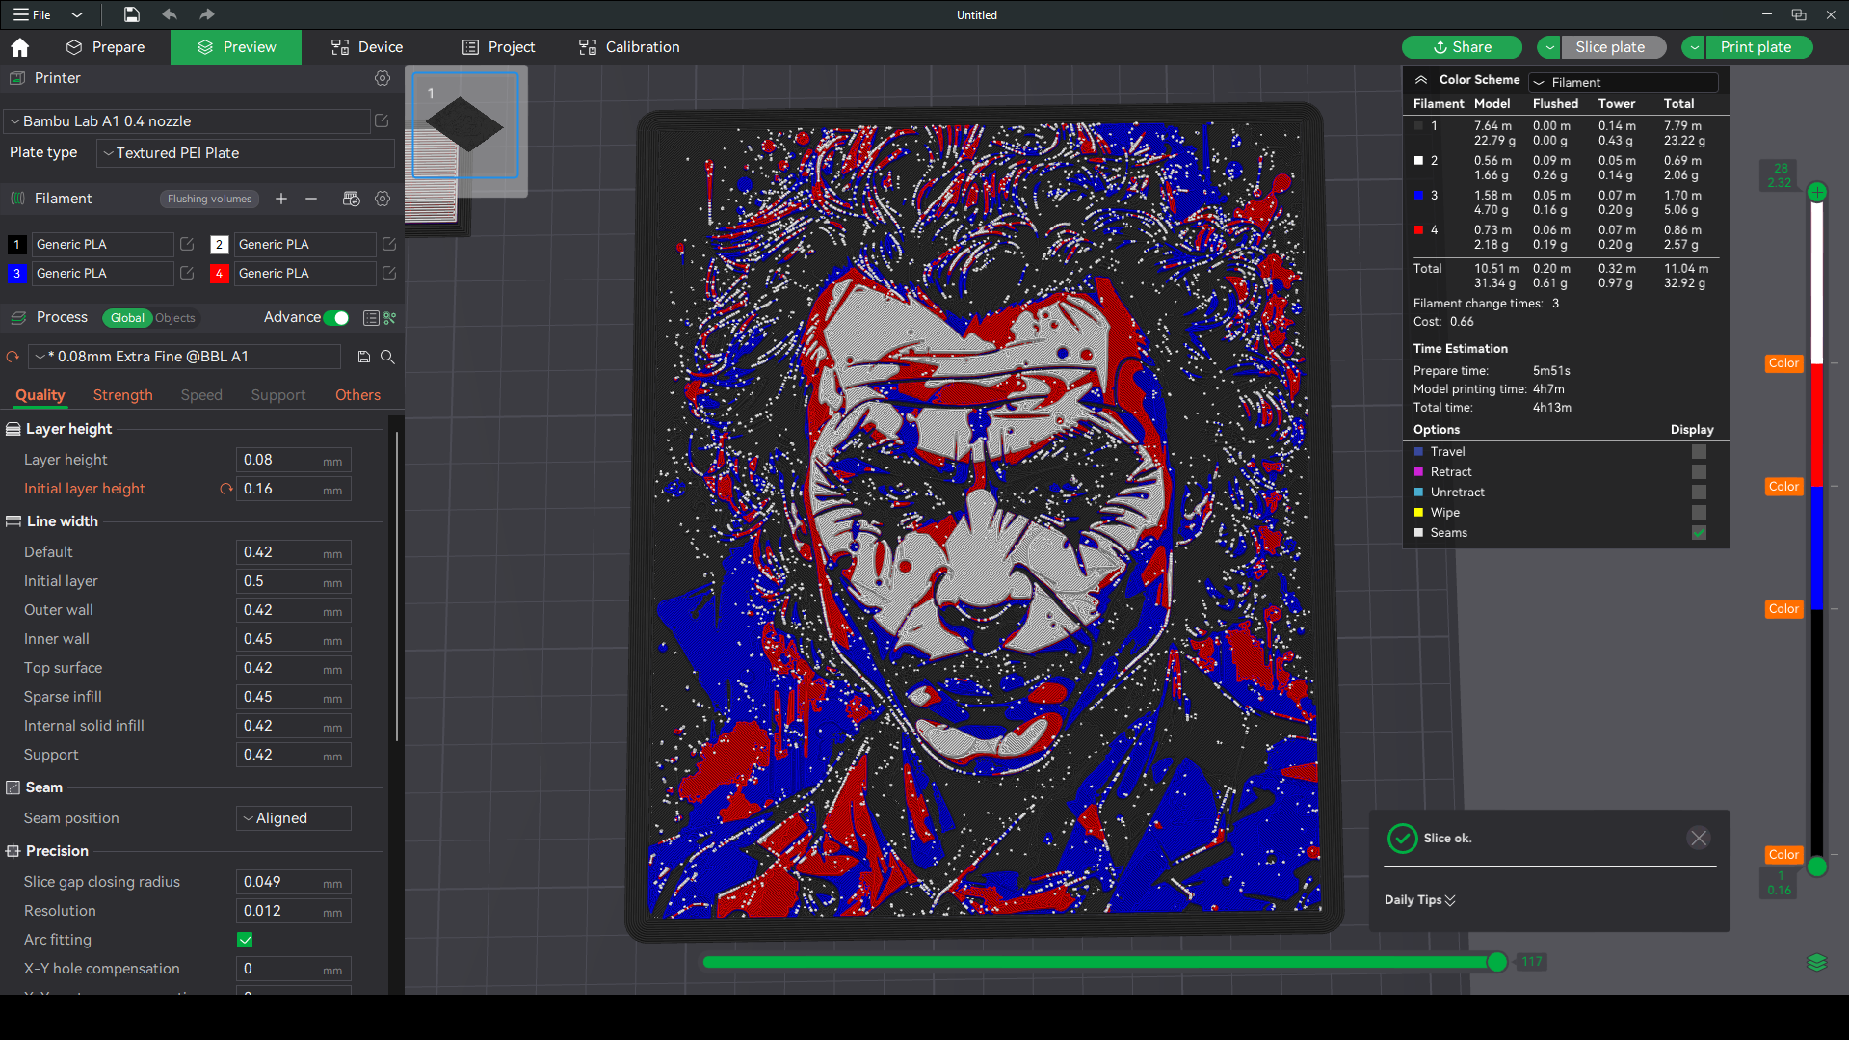Open the Flushing volumes dialog
The height and width of the screenshot is (1040, 1849).
209,199
